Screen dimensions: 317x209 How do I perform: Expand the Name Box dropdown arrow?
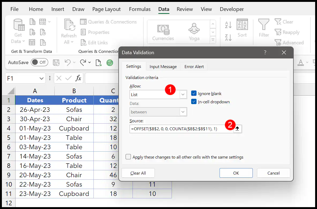tap(41, 78)
